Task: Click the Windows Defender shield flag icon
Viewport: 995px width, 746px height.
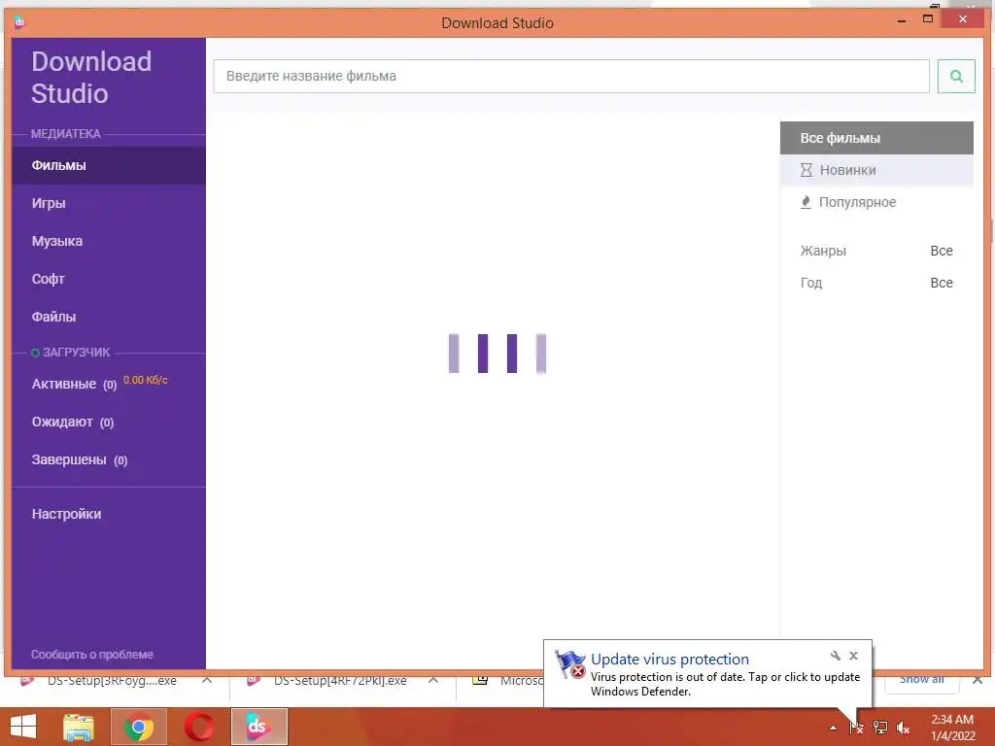Action: [570, 664]
